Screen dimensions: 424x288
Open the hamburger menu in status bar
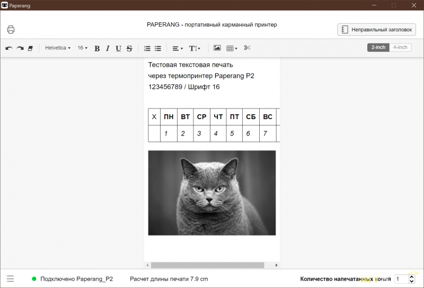point(10,278)
